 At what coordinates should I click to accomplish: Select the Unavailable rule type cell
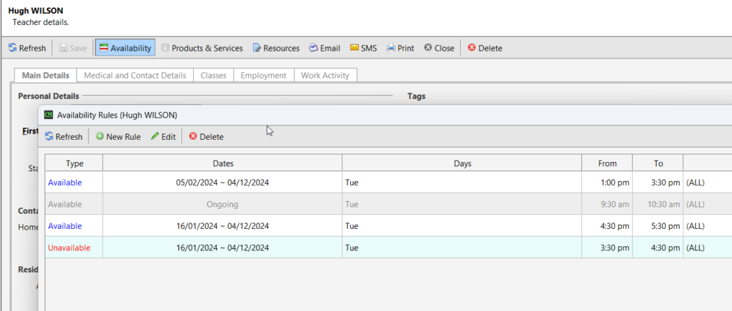point(74,248)
